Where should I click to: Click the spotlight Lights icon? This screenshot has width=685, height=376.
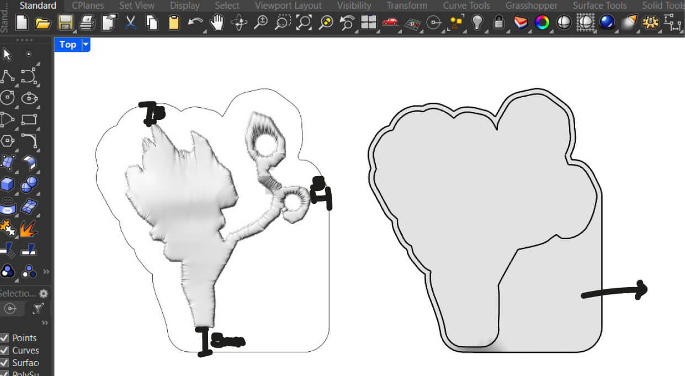point(629,23)
